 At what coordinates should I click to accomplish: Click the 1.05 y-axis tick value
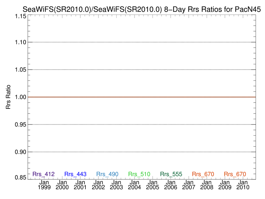point(21,70)
